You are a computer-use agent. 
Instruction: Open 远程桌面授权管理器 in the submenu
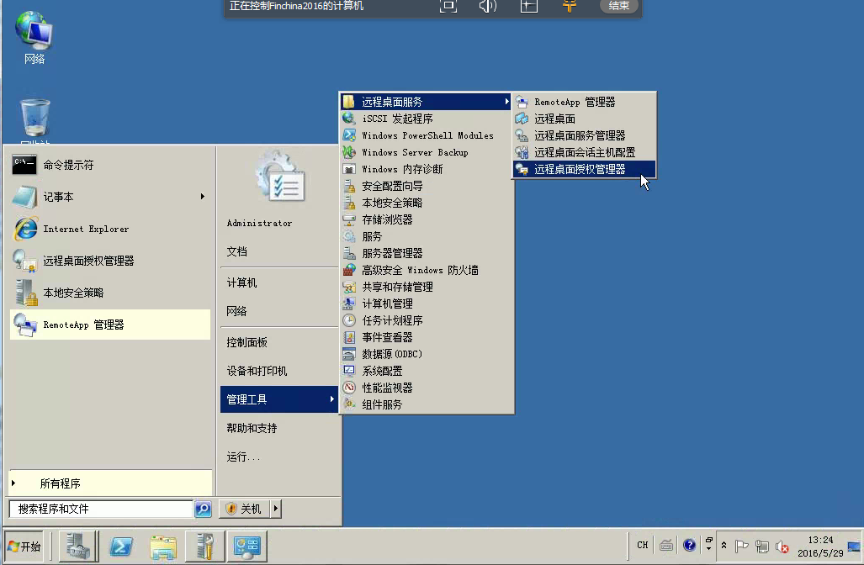point(584,169)
